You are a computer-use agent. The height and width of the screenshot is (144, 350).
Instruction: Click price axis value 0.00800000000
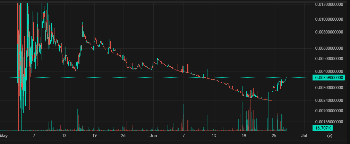(x=329, y=32)
